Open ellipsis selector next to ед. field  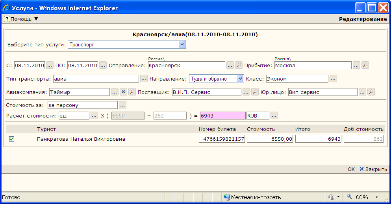pos(94,116)
